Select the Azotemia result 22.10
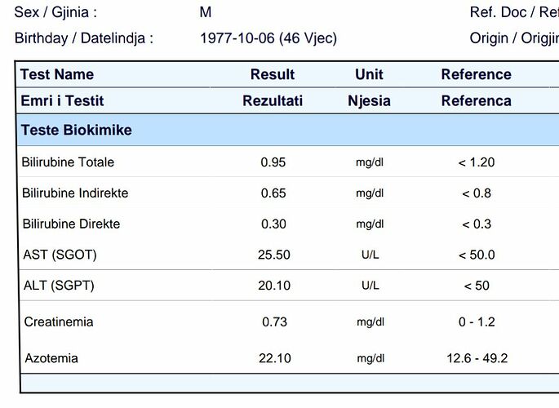 [x=275, y=358]
